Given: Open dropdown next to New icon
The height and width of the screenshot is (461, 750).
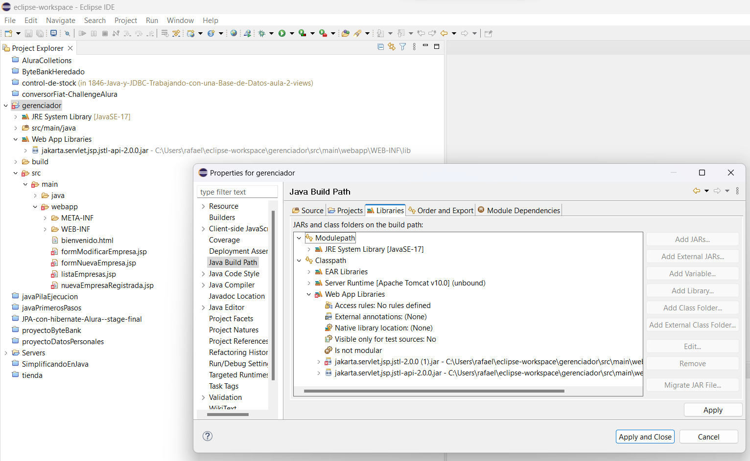Looking at the screenshot, I should pos(18,33).
